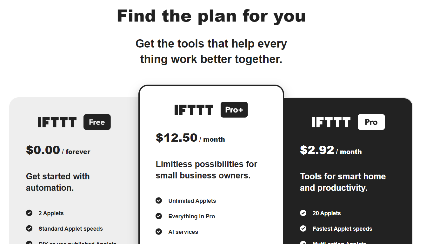Click checkmark icon beside 2 Applets
426x244 pixels.
coord(29,213)
